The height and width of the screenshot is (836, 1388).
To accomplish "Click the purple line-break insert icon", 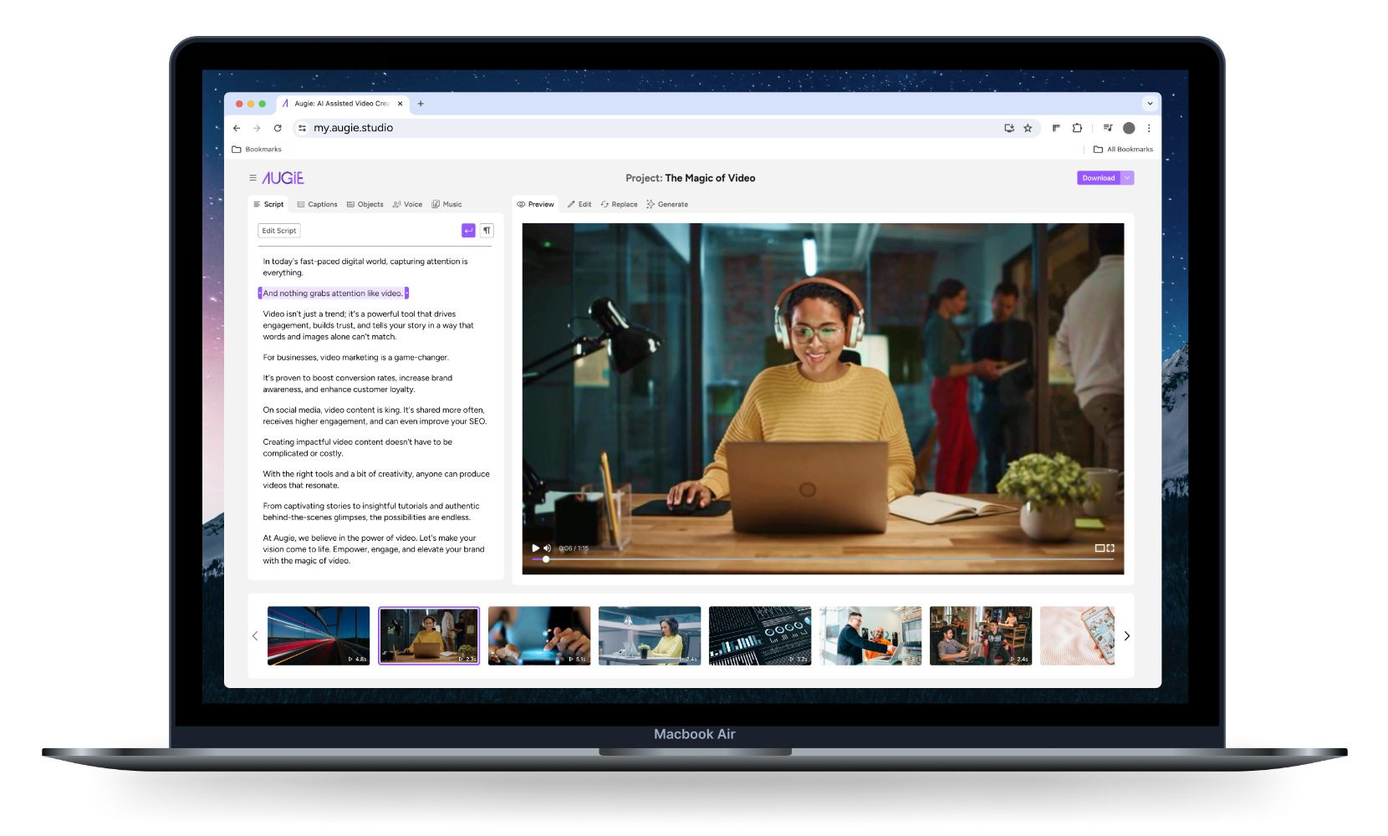I will [x=468, y=230].
